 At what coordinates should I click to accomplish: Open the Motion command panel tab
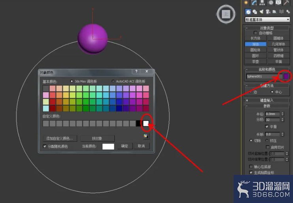270,2
